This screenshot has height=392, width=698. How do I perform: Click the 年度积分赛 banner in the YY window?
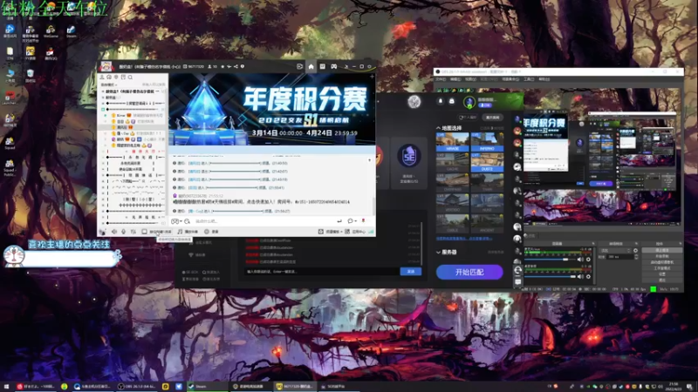[272, 110]
